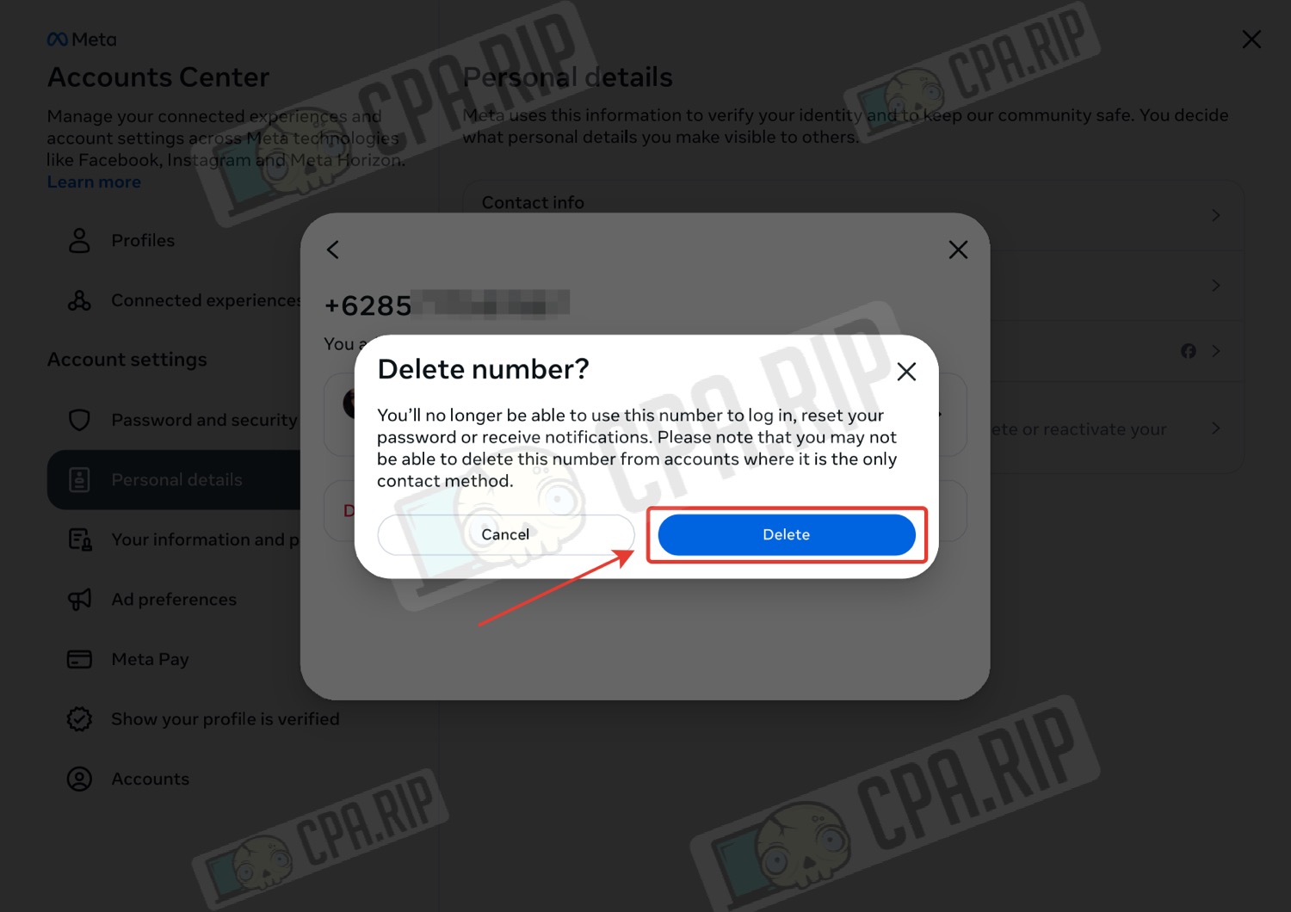
Task: Confirm with the blue Delete button
Action: pyautogui.click(x=787, y=534)
